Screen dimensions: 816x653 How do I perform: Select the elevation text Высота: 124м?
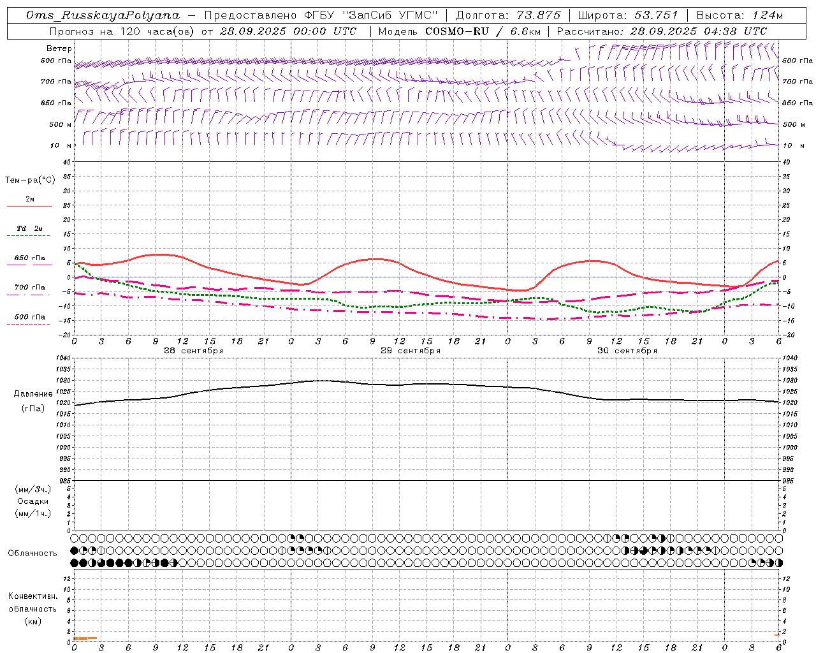tap(739, 15)
